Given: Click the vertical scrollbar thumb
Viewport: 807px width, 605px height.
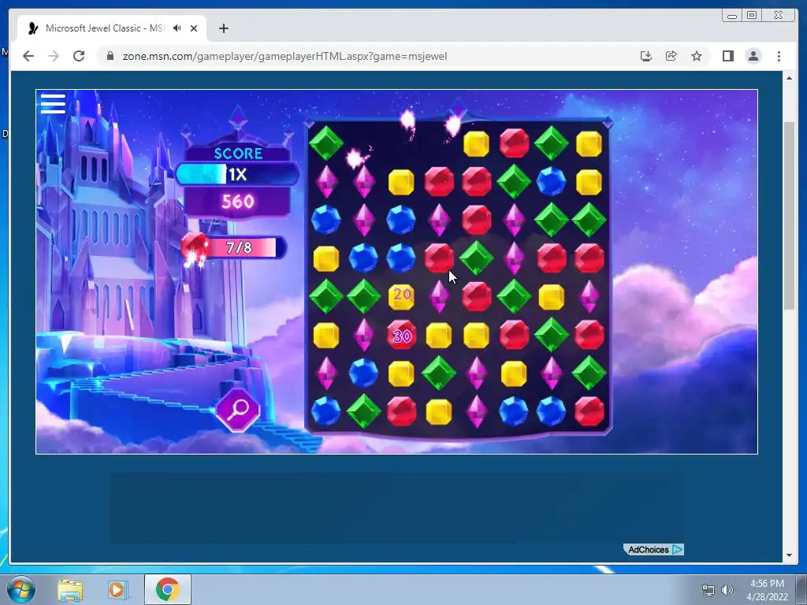Looking at the screenshot, I should tap(790, 216).
